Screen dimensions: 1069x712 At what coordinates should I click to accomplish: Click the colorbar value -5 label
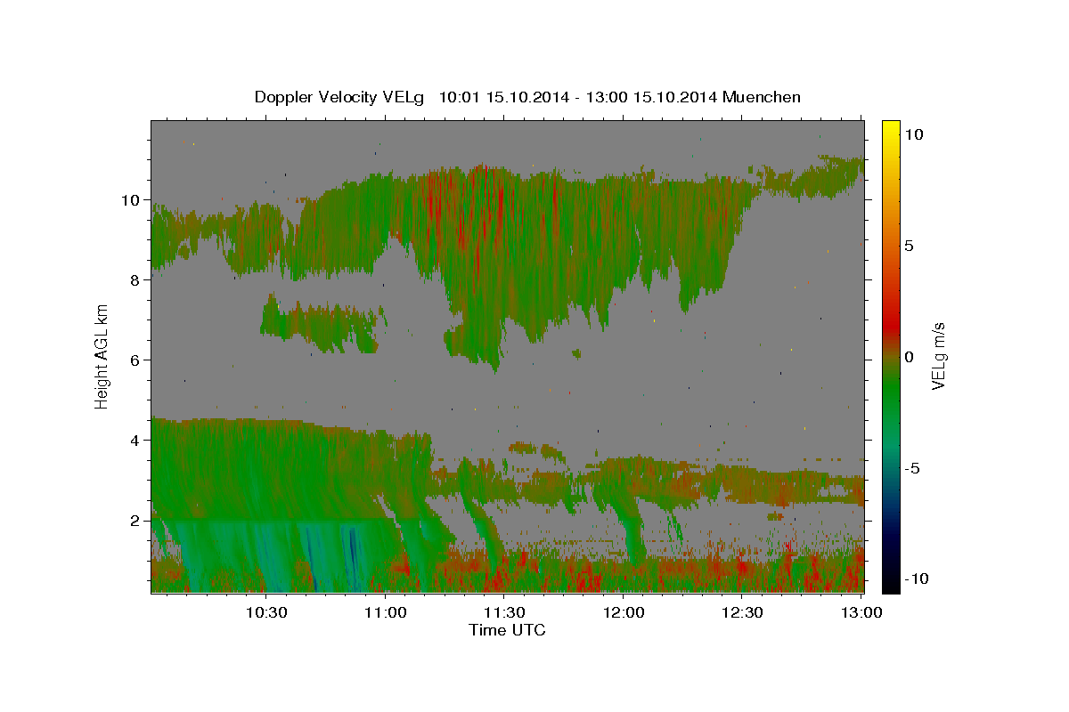[x=911, y=468]
